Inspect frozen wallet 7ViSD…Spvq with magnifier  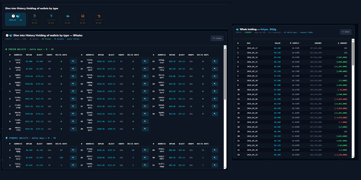(x=145, y=61)
